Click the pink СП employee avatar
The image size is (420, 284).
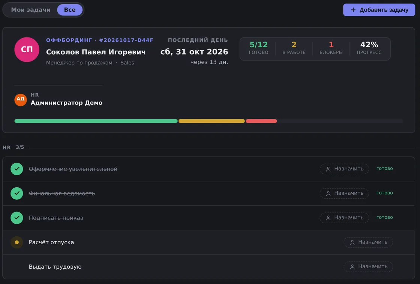tap(27, 49)
